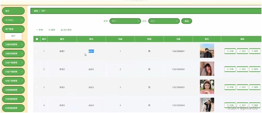Click 删除 for row 账号3
This screenshot has height=113, width=262.
pyautogui.click(x=255, y=87)
